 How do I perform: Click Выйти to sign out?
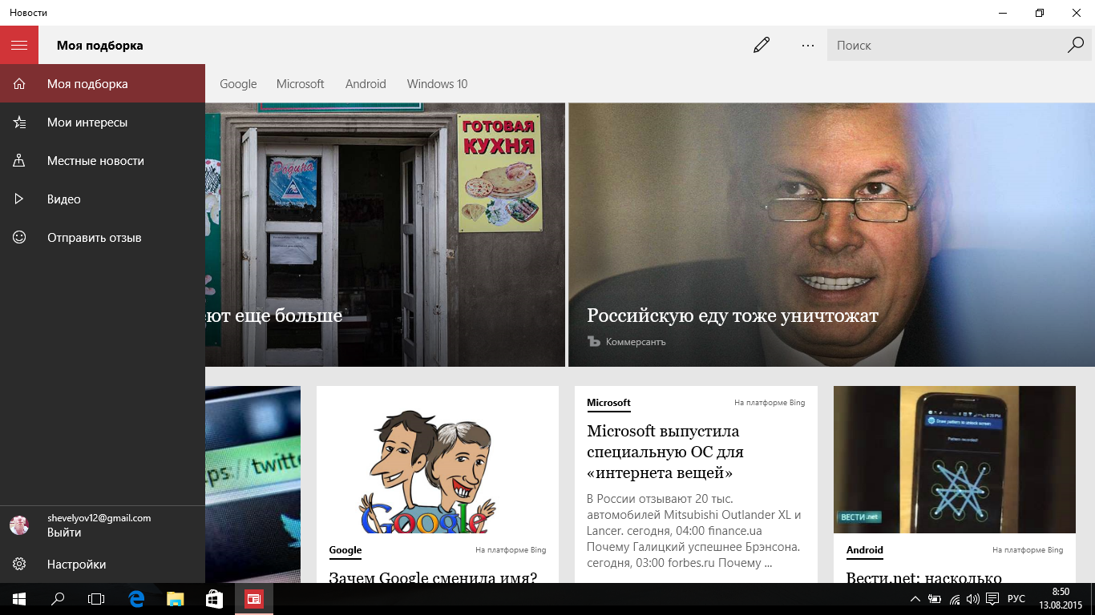(x=64, y=533)
